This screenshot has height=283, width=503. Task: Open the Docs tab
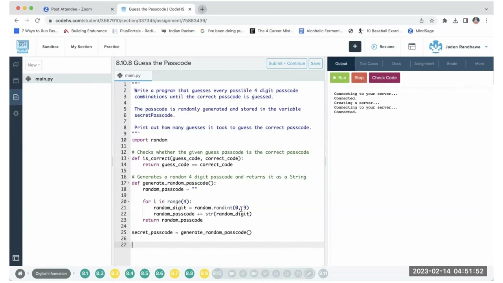pyautogui.click(x=397, y=64)
